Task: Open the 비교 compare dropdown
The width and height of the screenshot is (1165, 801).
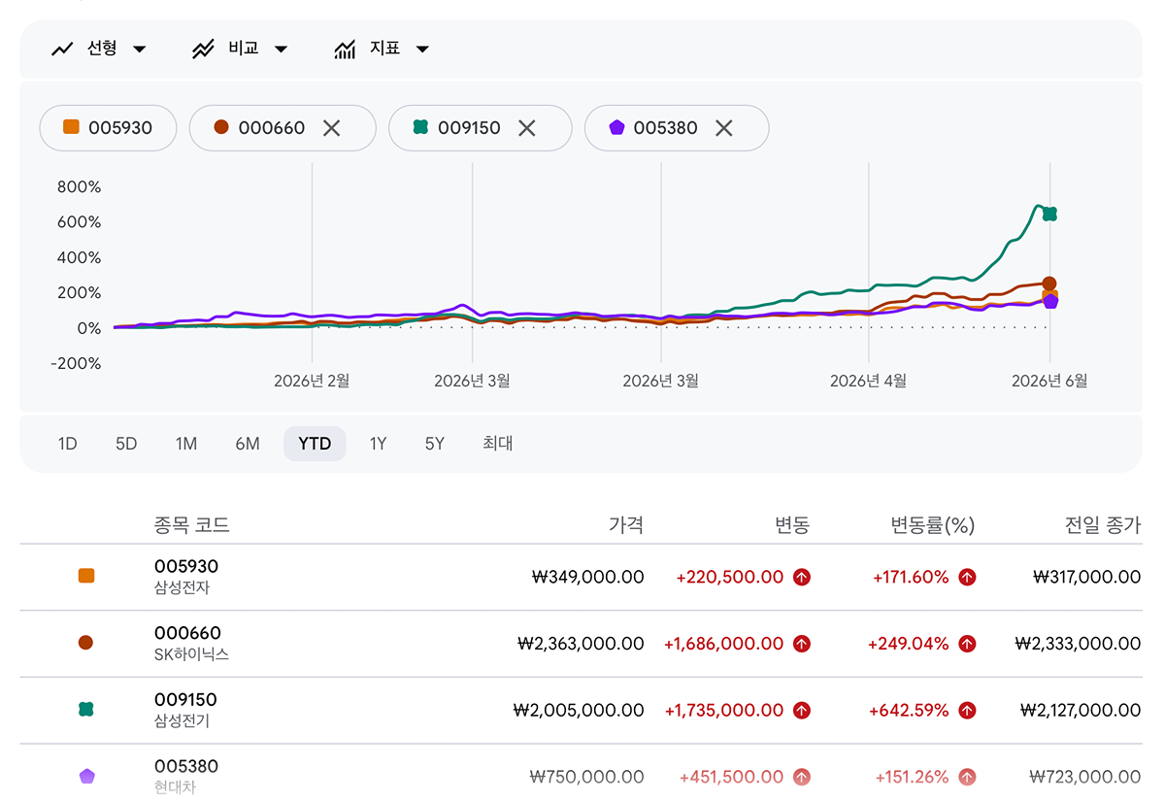Action: (x=240, y=49)
